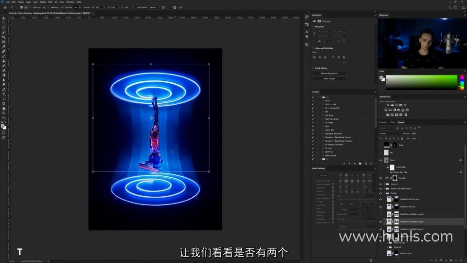Switch to the Channels tab

pyautogui.click(x=383, y=122)
